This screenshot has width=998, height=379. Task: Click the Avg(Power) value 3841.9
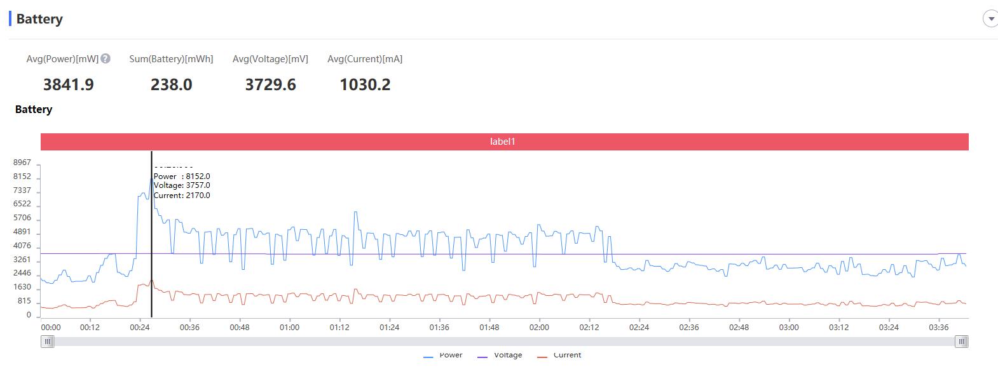click(x=69, y=84)
